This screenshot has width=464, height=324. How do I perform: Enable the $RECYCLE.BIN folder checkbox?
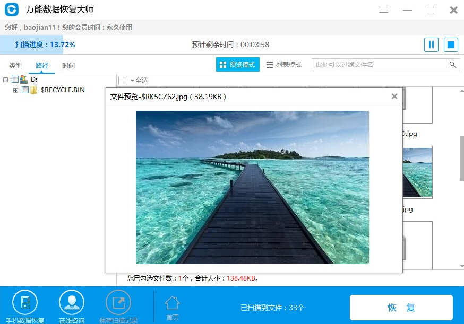24,90
